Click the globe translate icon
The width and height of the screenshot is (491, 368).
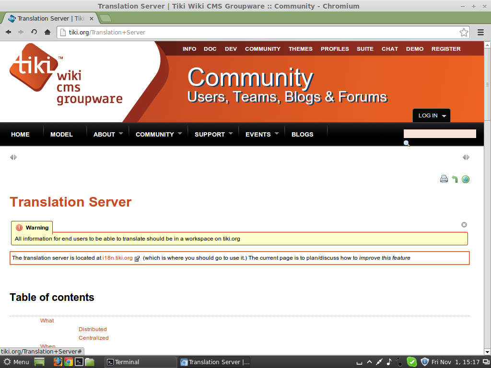point(466,179)
